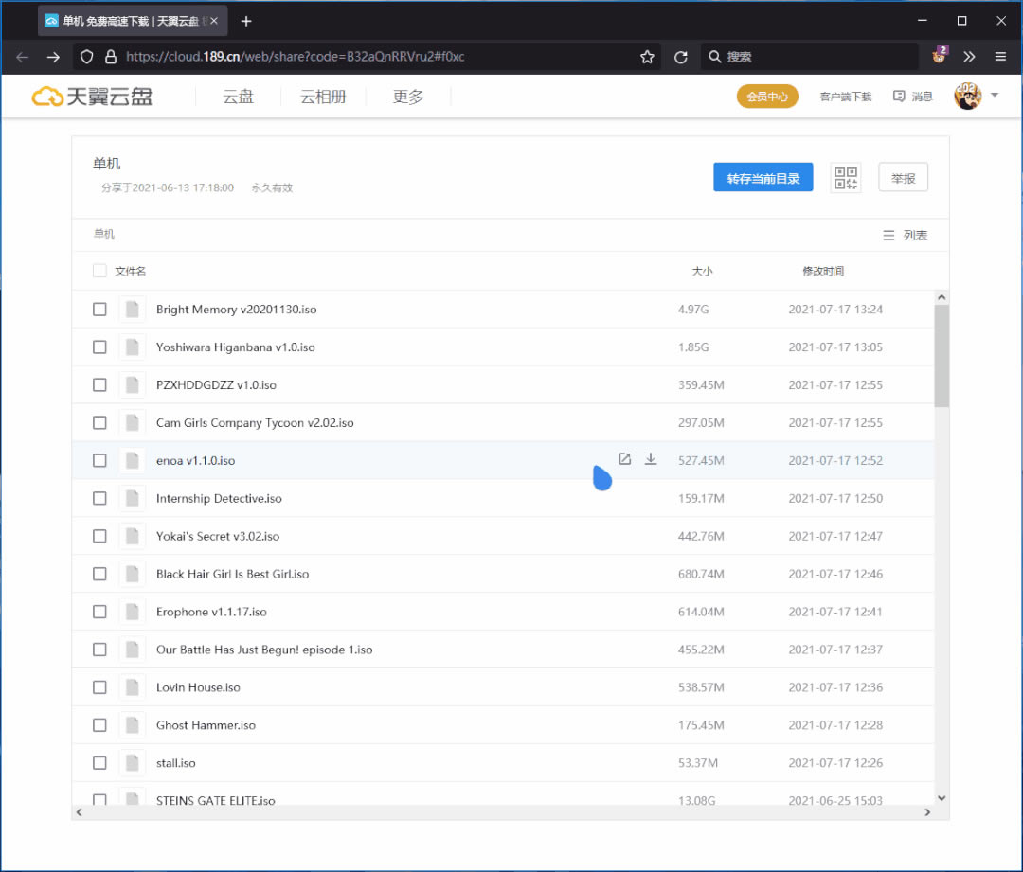Expand the account dropdown arrow
The image size is (1023, 872).
click(995, 96)
